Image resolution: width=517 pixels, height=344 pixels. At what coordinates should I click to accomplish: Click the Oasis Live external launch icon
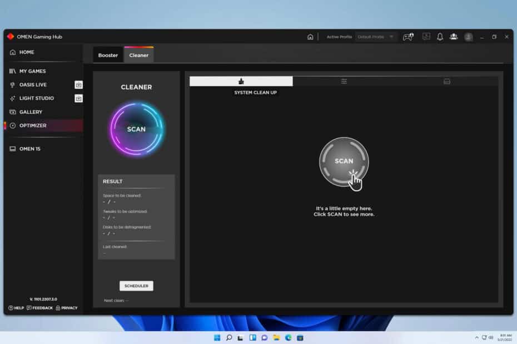coord(78,85)
